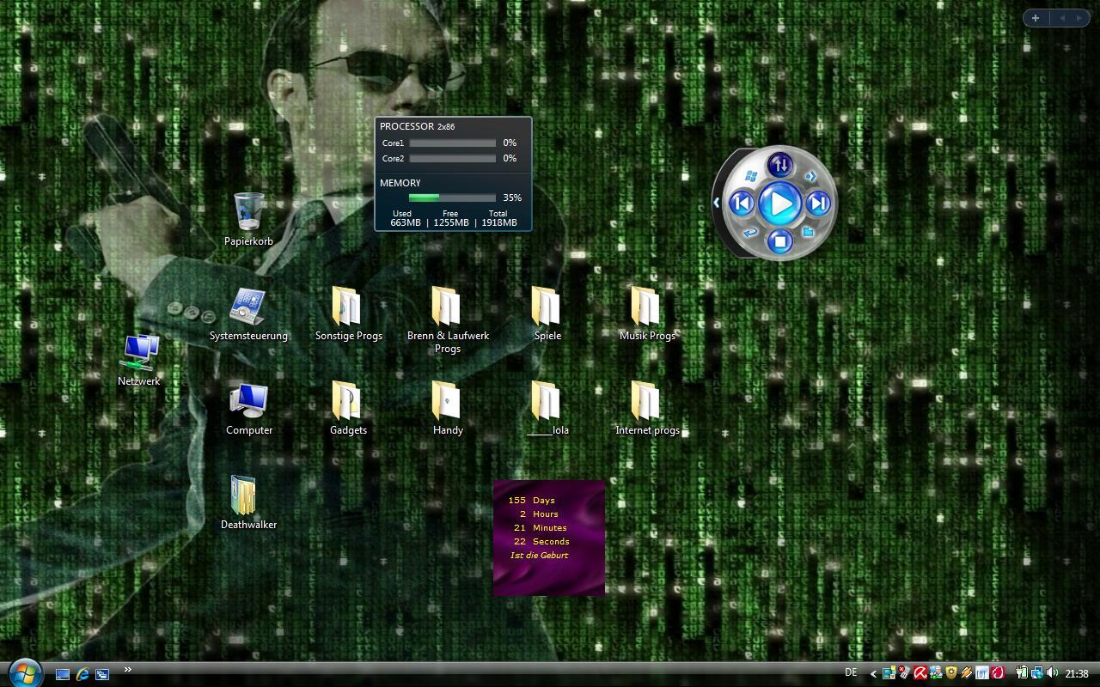Image resolution: width=1100 pixels, height=687 pixels.
Task: Open the Papierkorb recycle bin
Action: tap(248, 219)
